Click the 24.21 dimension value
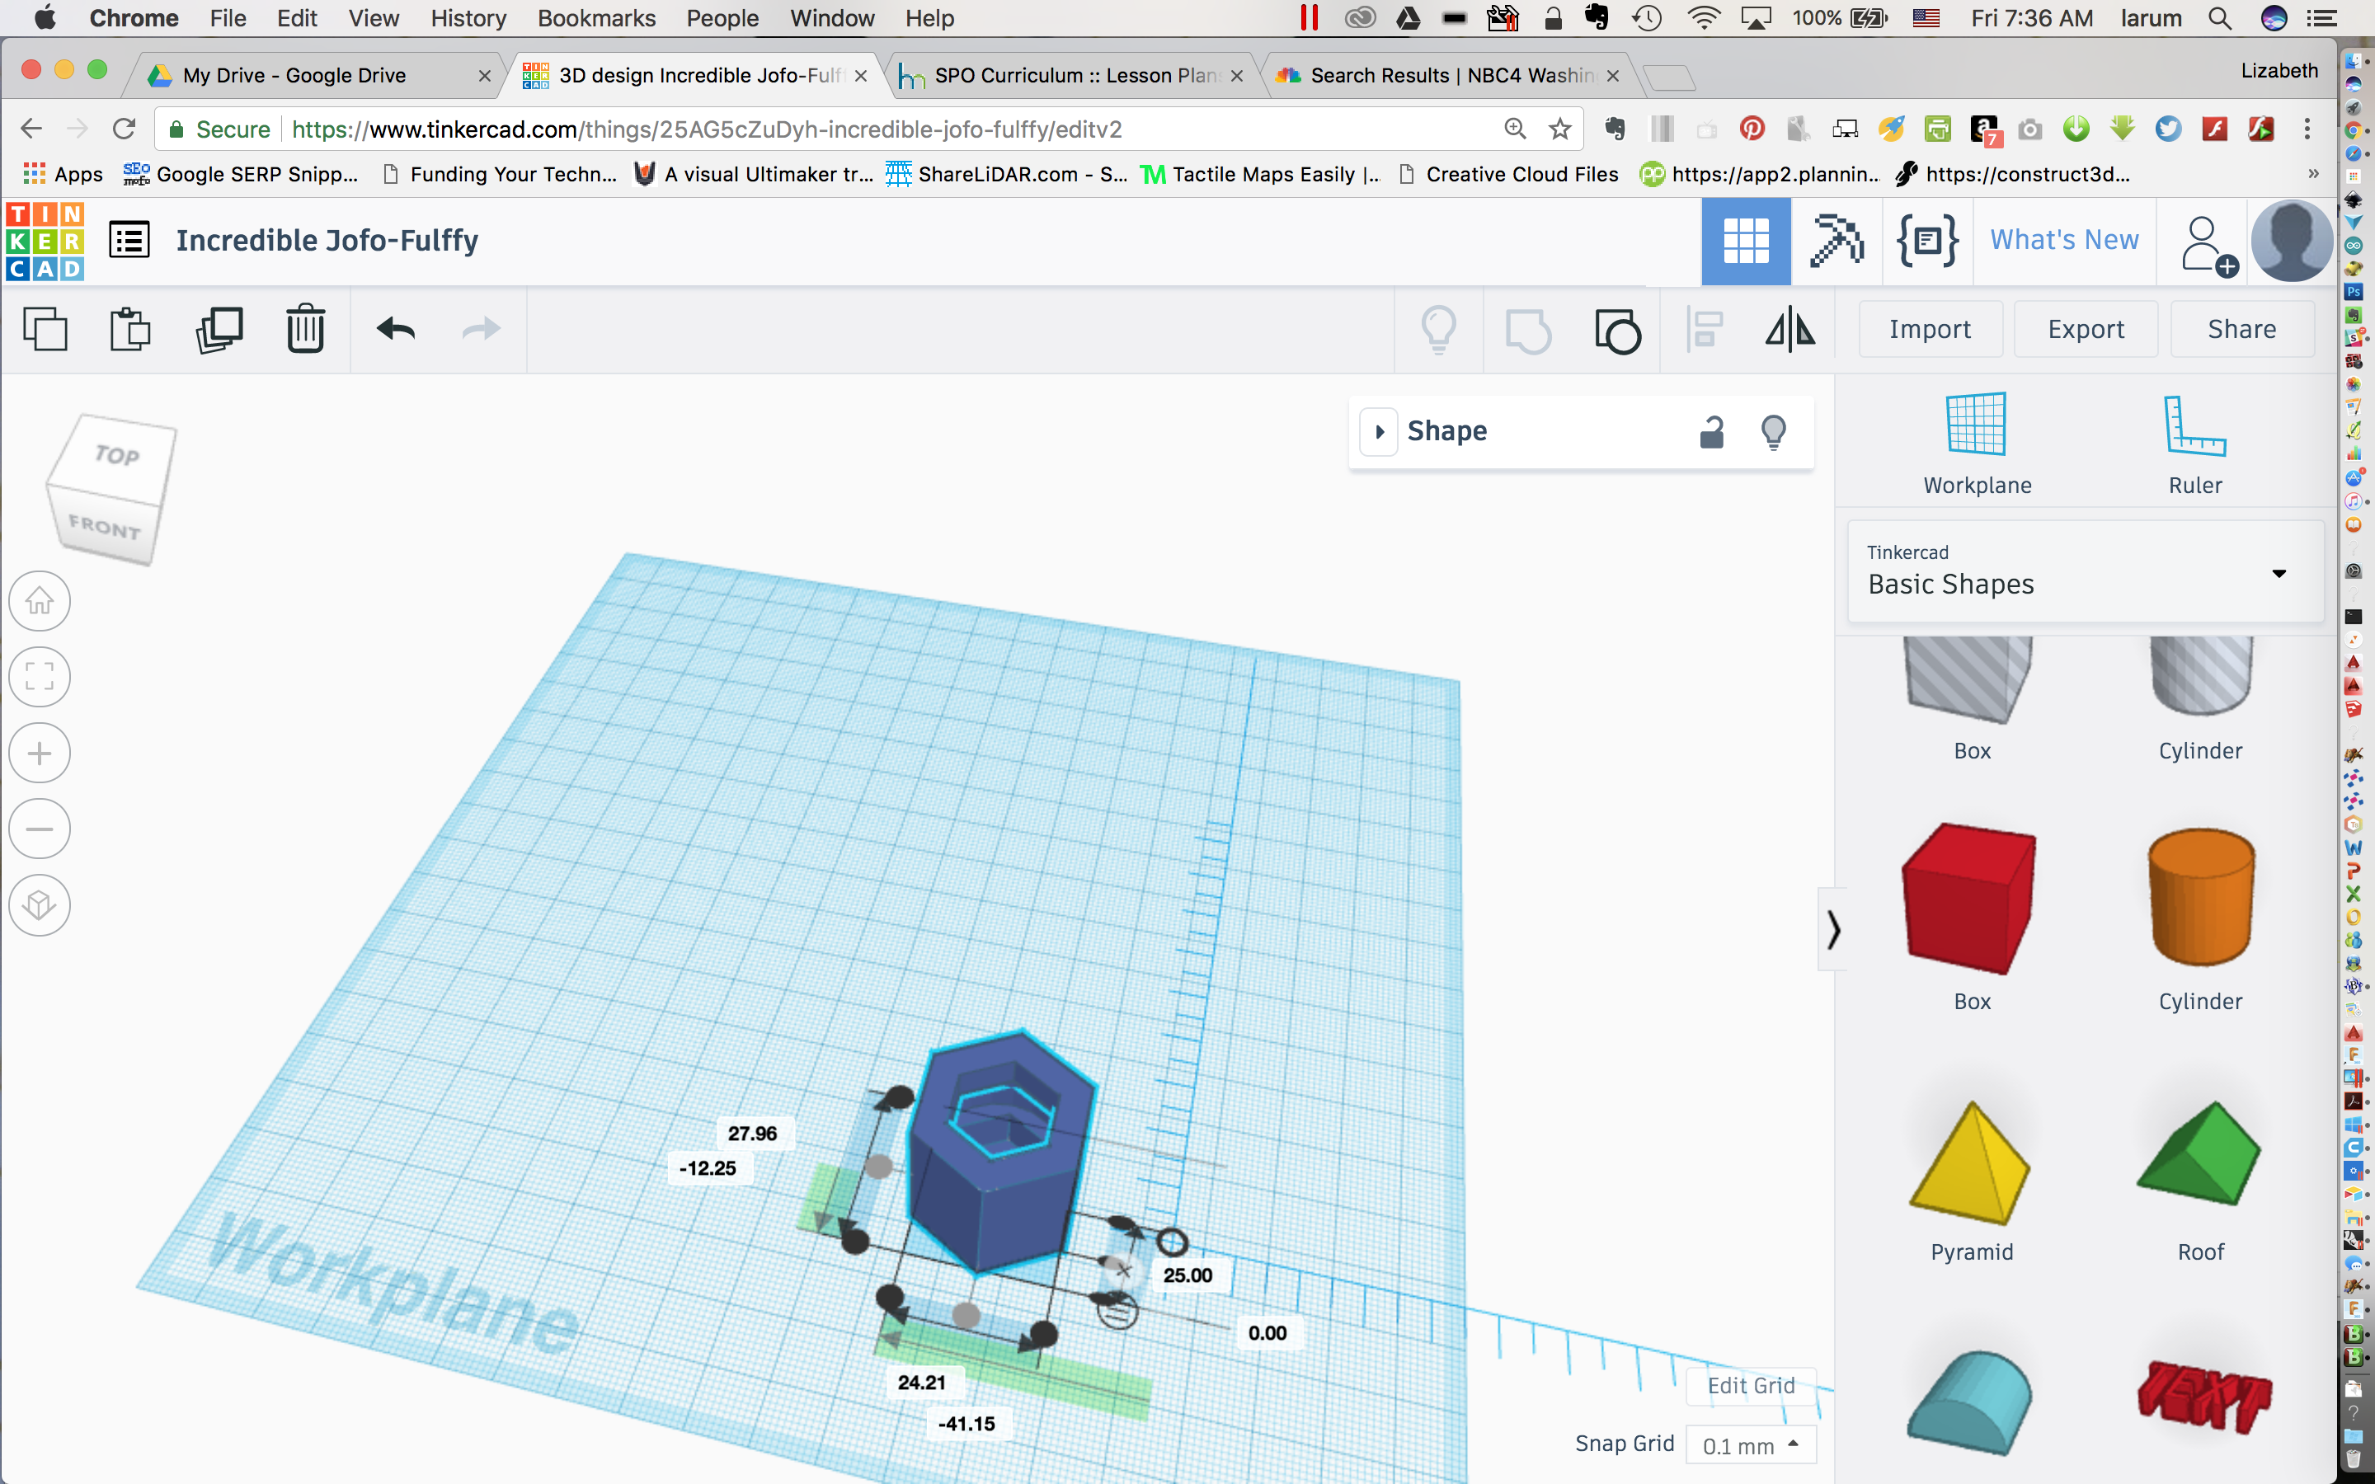Viewport: 2375px width, 1484px height. (921, 1382)
